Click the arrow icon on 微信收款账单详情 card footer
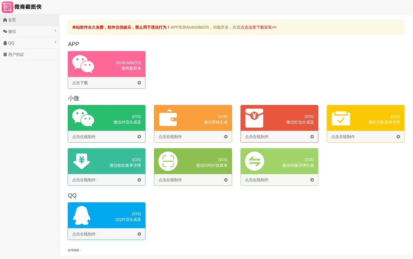The image size is (413, 259). tap(139, 180)
